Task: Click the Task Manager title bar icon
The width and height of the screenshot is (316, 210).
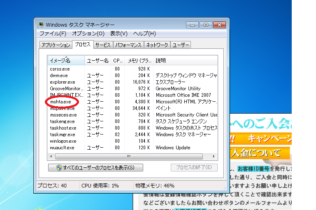Action: [41, 25]
